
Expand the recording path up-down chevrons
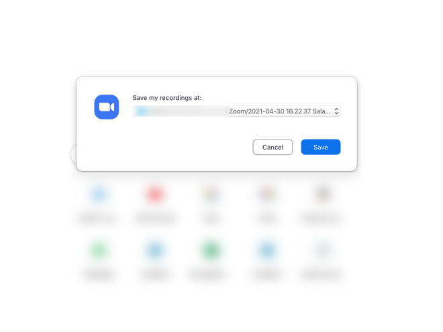(x=336, y=111)
